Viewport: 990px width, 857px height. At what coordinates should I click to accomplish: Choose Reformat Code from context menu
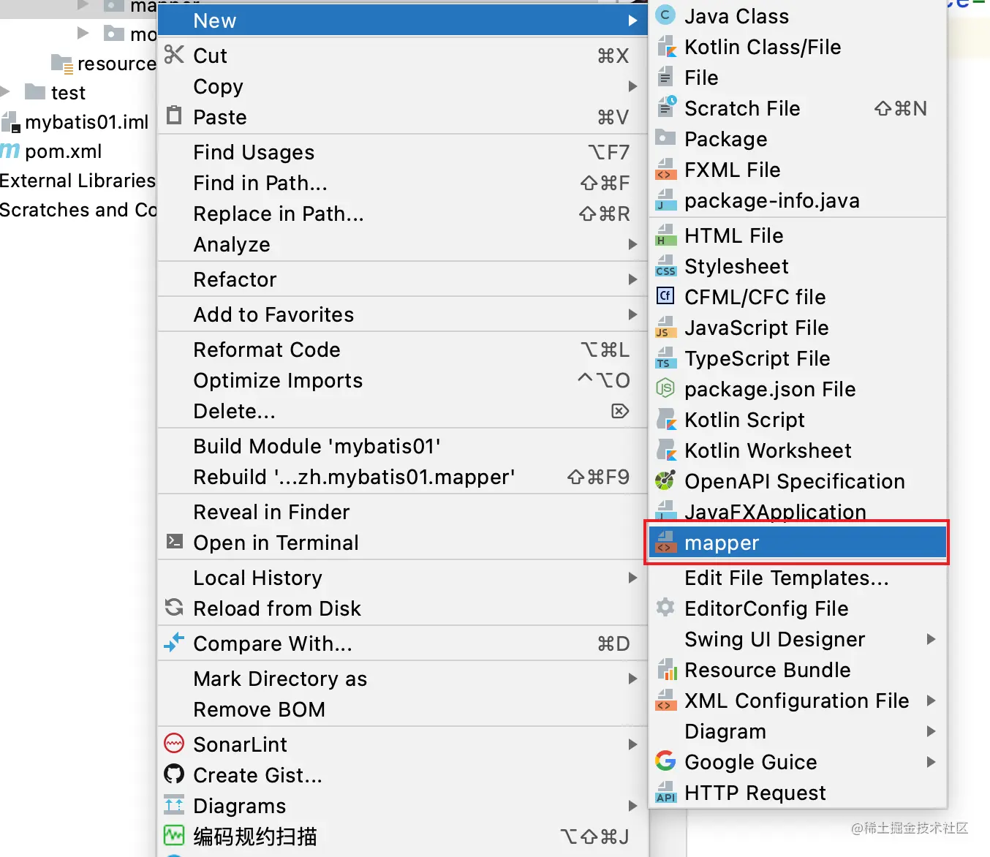[267, 350]
